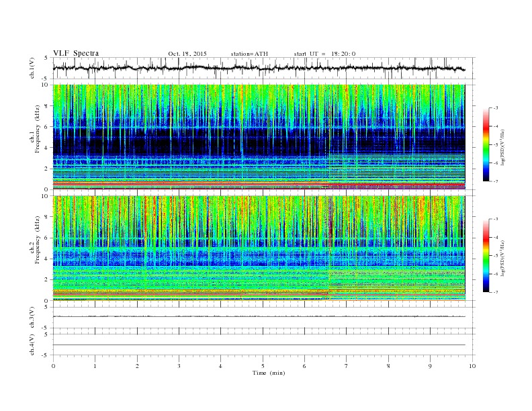The image size is (532, 411).
Task: Click the ch.3(V) axis label
Action: pos(32,318)
